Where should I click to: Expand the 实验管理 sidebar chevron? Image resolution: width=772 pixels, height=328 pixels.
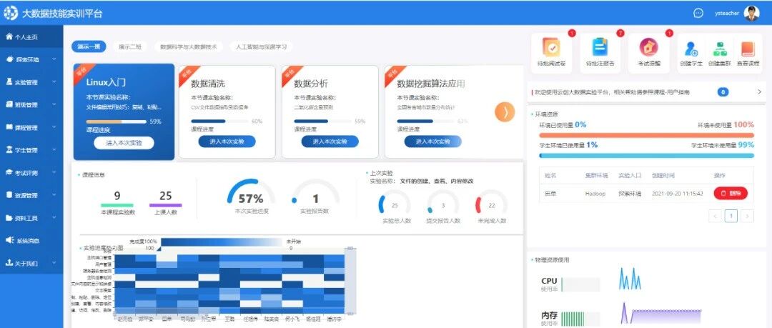tap(54, 82)
